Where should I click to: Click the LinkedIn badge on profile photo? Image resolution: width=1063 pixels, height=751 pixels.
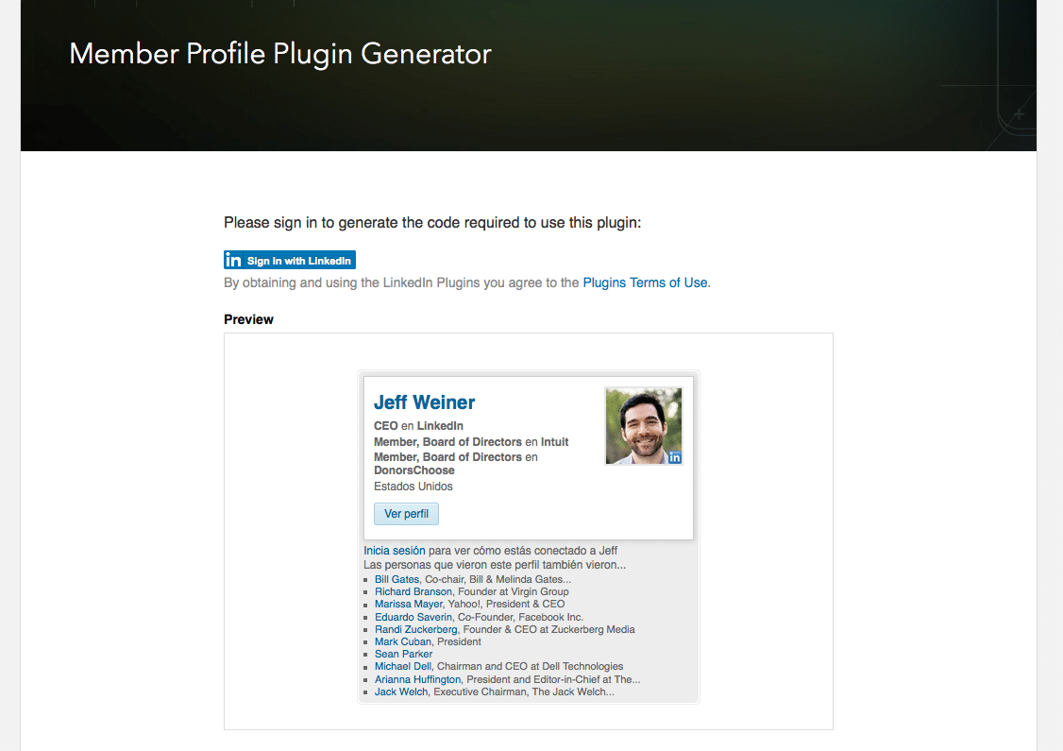(x=675, y=457)
